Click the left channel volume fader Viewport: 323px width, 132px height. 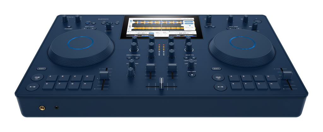pos(150,67)
